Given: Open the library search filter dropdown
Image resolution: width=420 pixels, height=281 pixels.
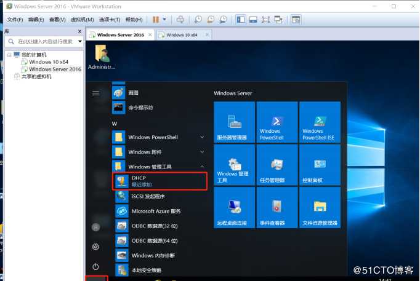Looking at the screenshot, I should [x=80, y=41].
